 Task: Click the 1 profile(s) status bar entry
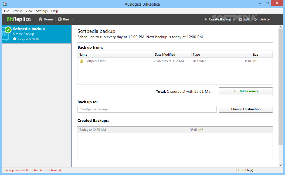245,170
